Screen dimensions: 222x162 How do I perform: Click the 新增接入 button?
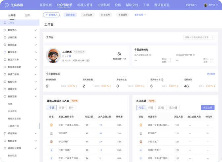tap(51, 15)
